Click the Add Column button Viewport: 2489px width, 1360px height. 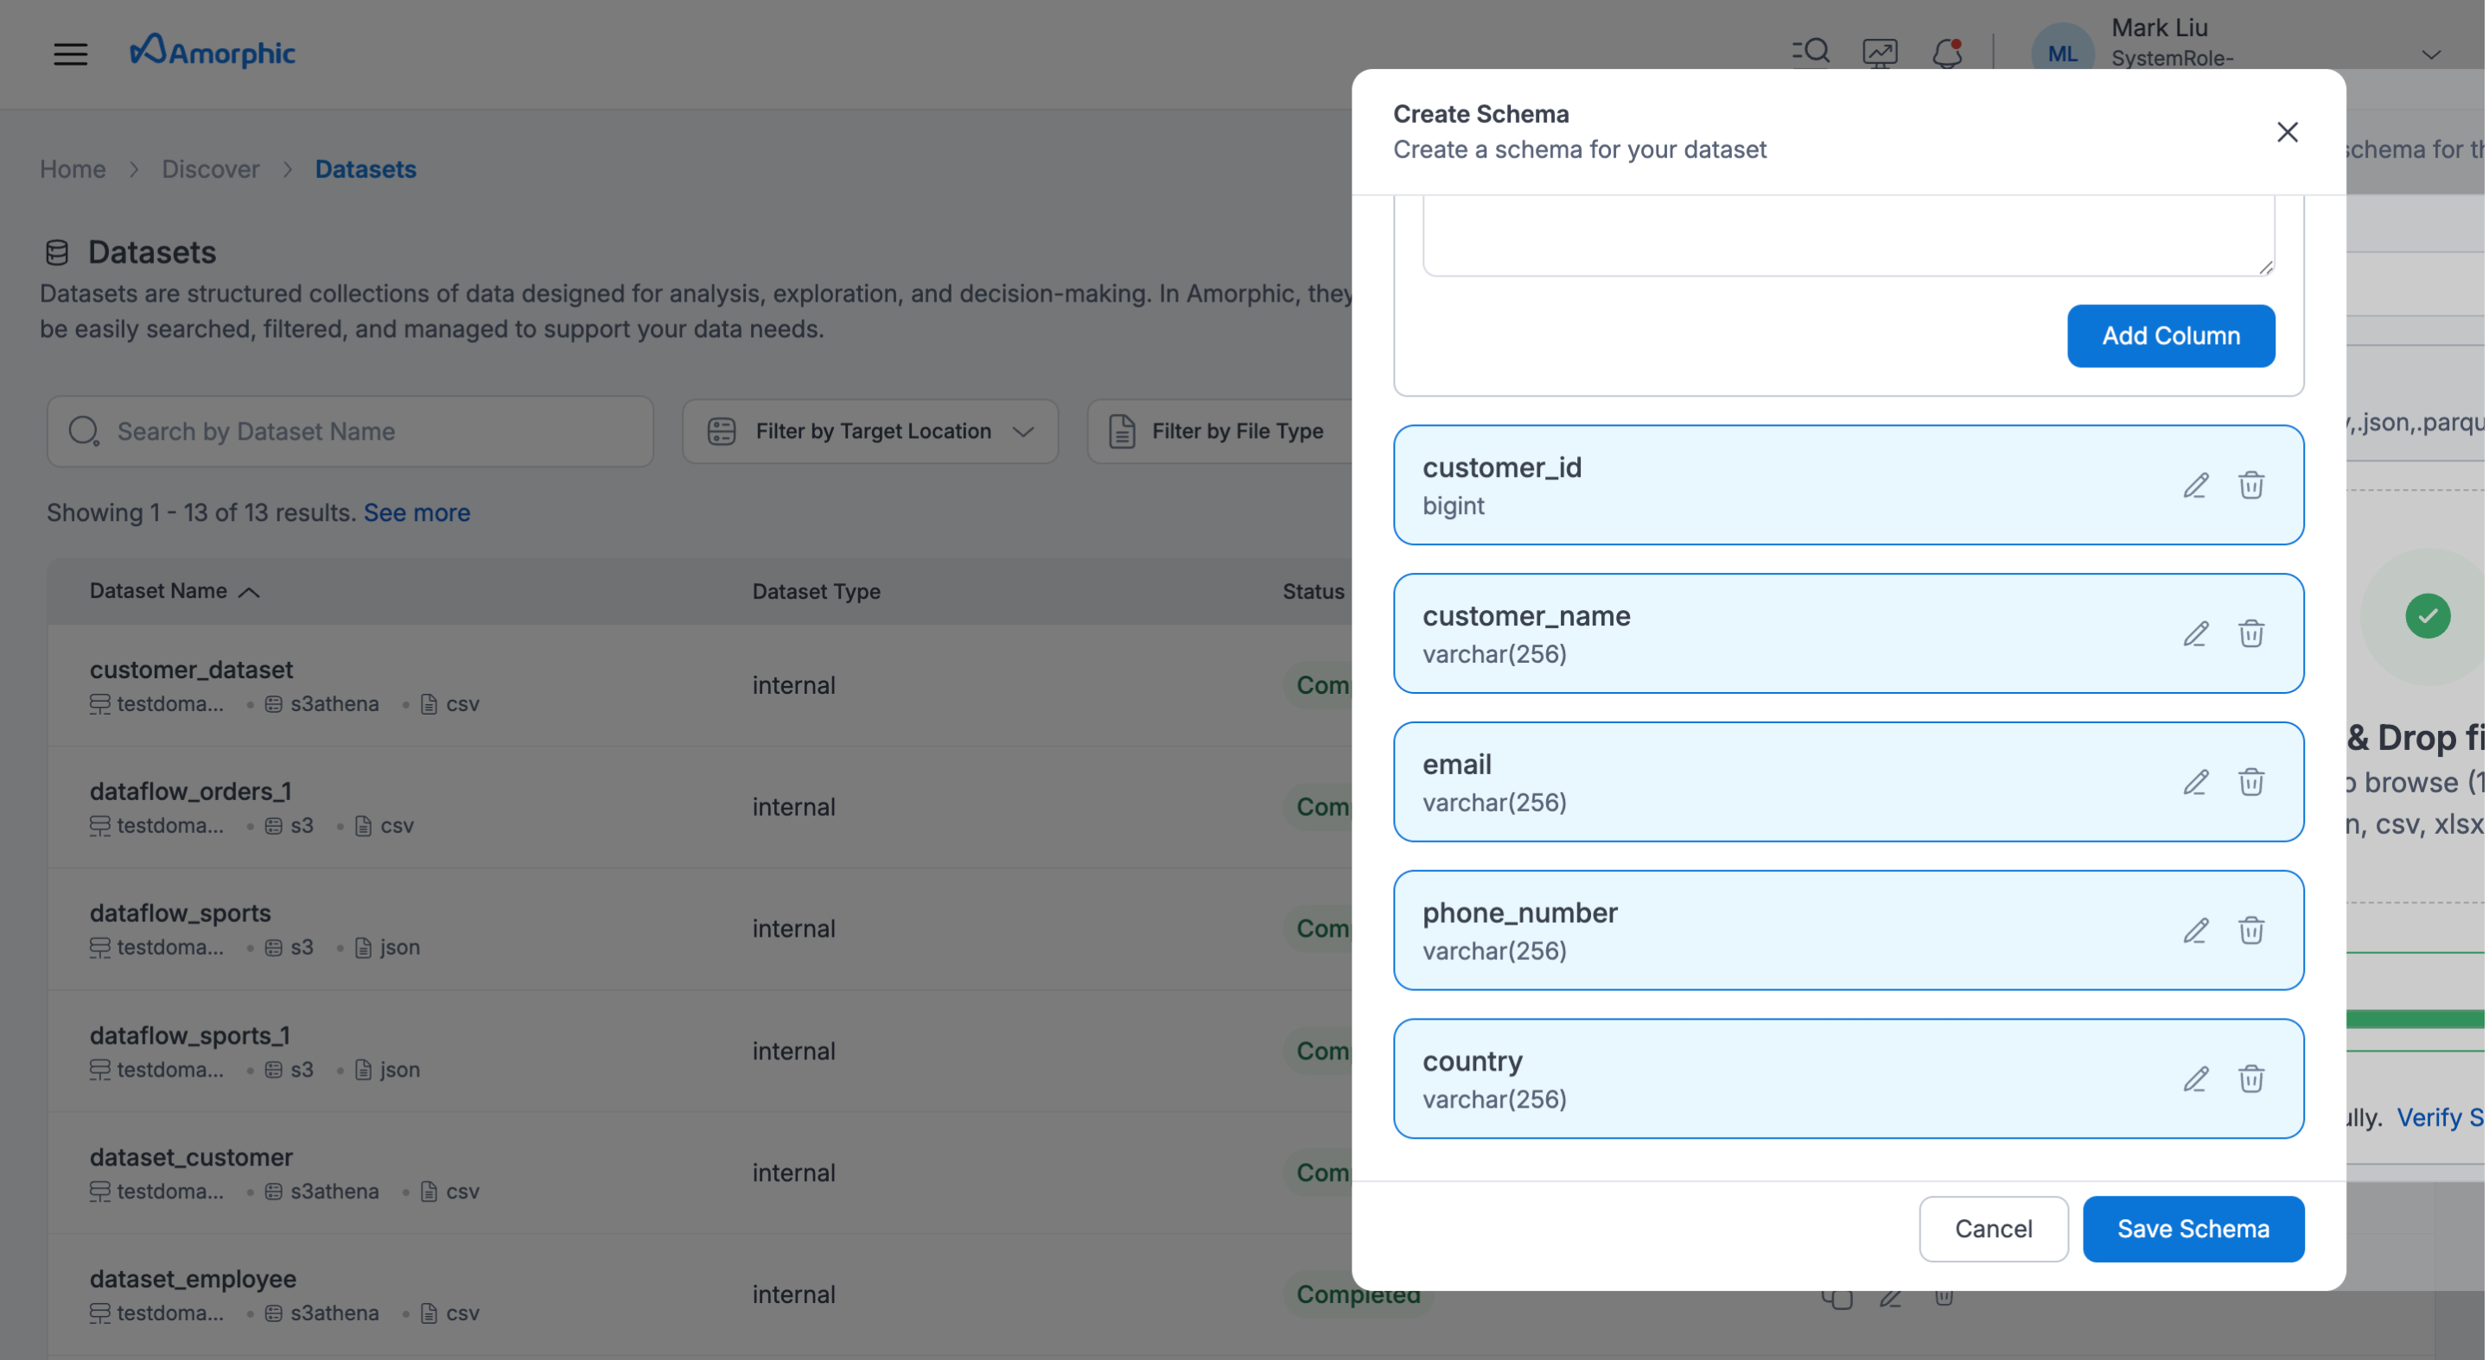point(2170,335)
